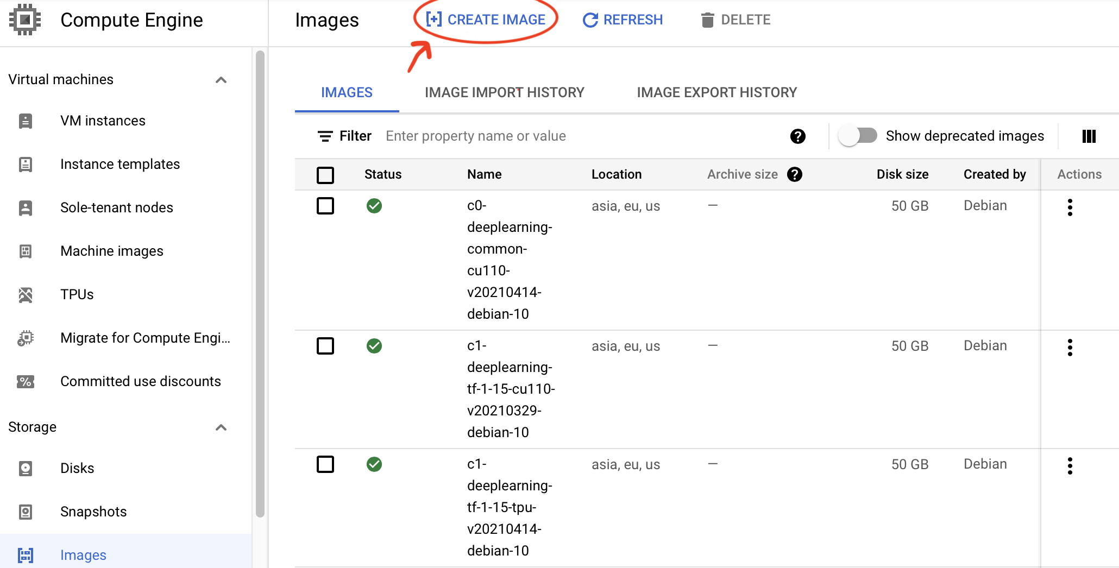Image resolution: width=1119 pixels, height=568 pixels.
Task: Open actions dropdown for c1-deeplearning-tf-1-15-tpu image
Action: [x=1070, y=465]
